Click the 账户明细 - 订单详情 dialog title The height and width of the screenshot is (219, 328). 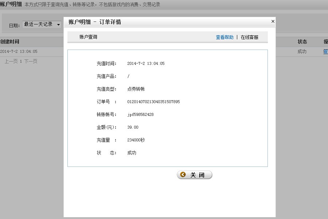(x=95, y=22)
